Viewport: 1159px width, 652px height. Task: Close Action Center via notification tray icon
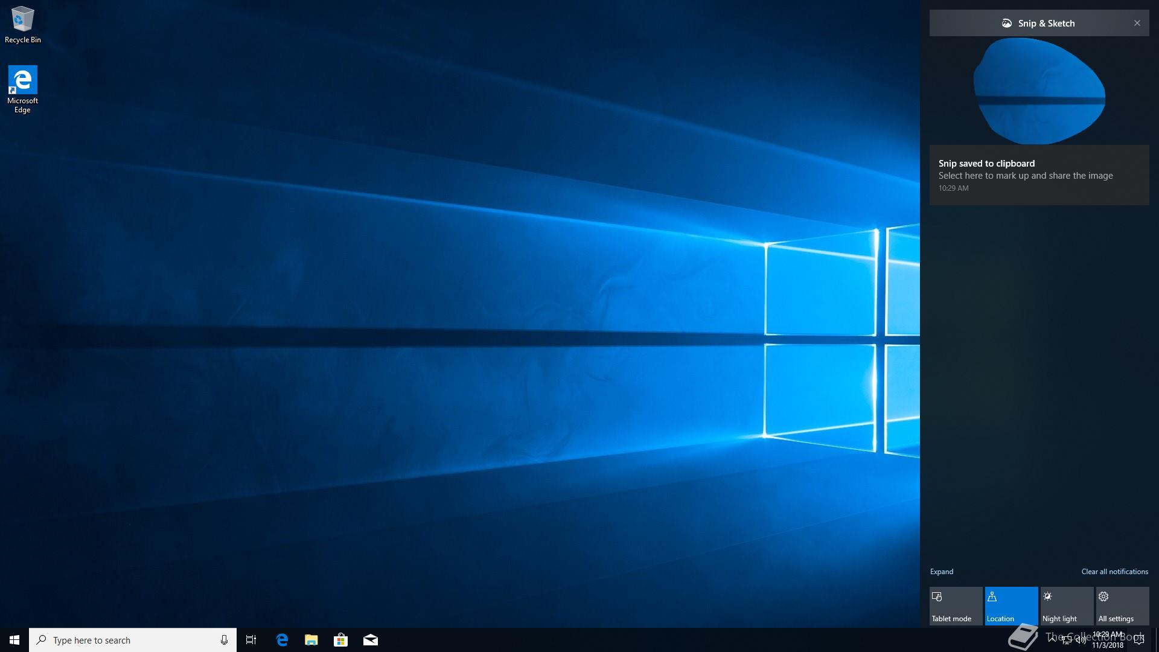(x=1139, y=640)
